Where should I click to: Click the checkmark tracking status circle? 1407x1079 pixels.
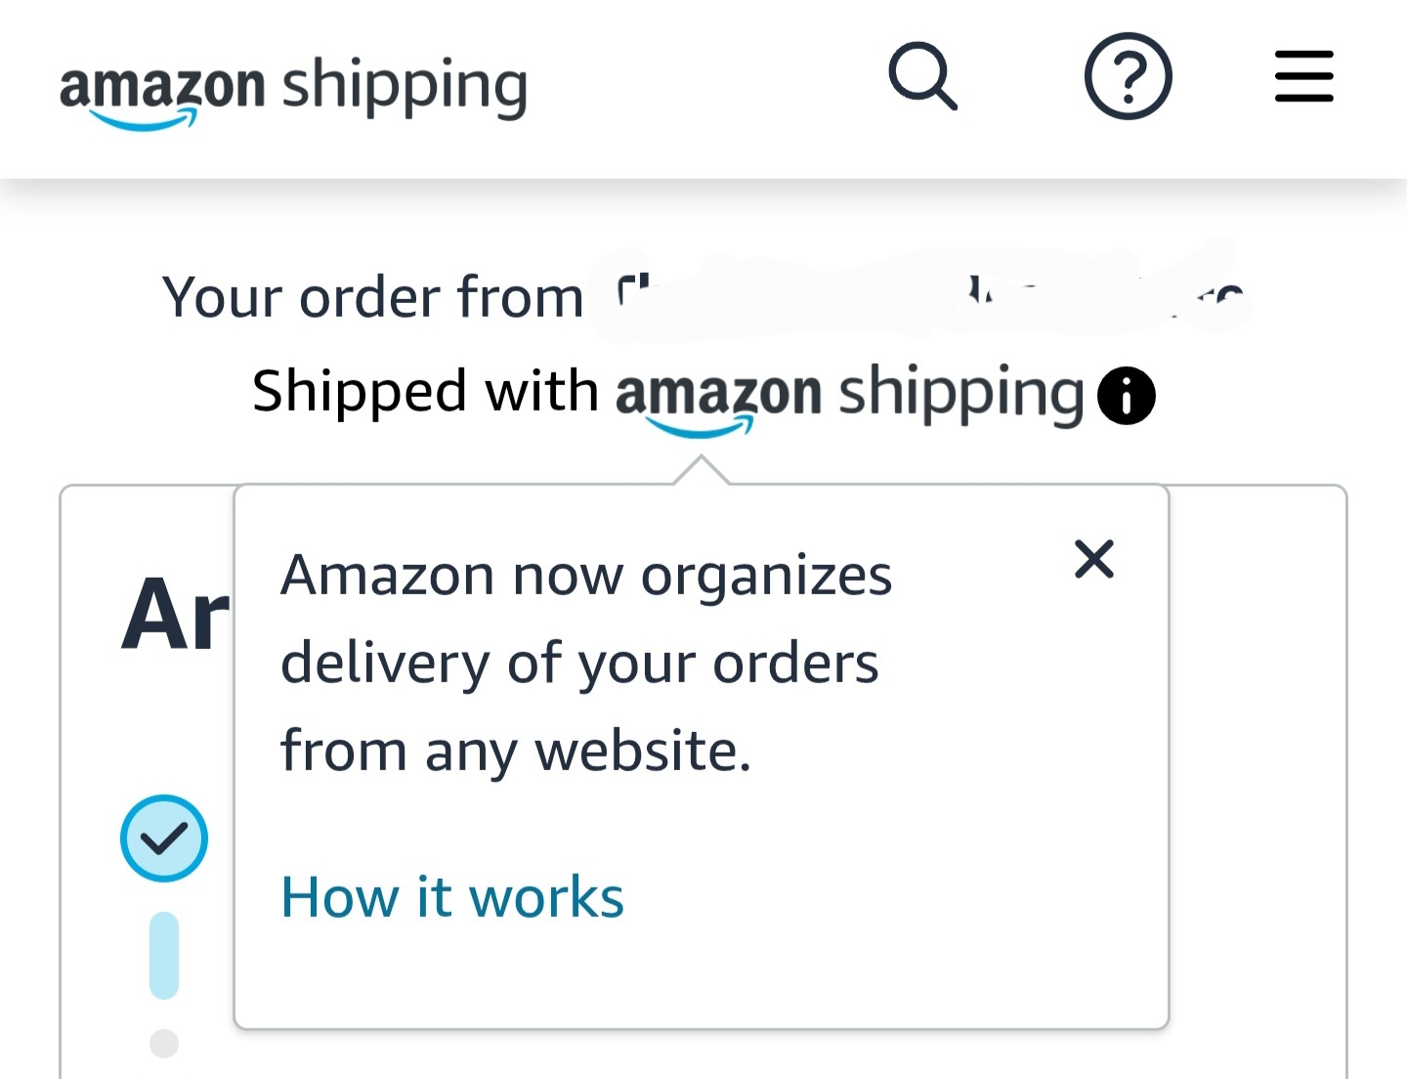(163, 839)
